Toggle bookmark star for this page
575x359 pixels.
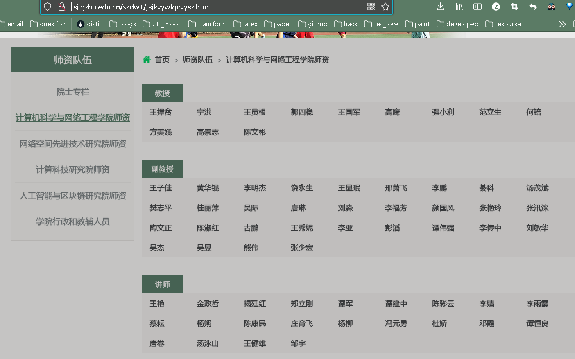click(385, 7)
